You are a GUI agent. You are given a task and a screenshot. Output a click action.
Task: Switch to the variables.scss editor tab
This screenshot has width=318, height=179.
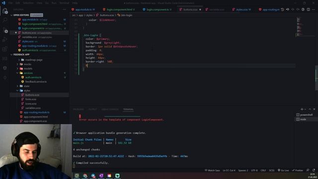pos(217,9)
